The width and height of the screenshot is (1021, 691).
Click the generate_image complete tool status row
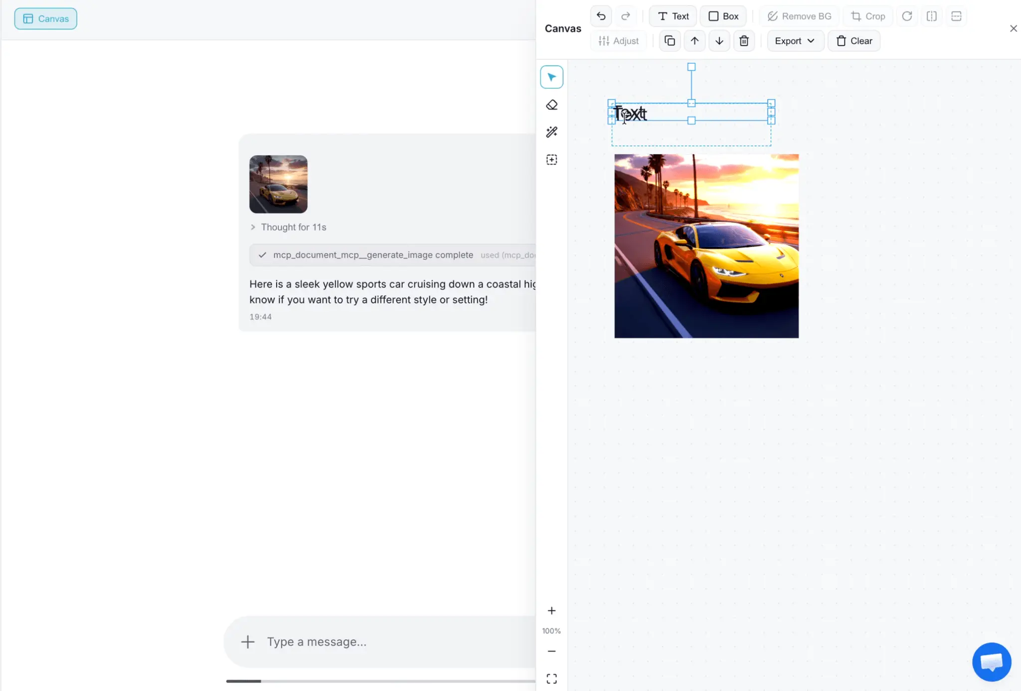393,255
